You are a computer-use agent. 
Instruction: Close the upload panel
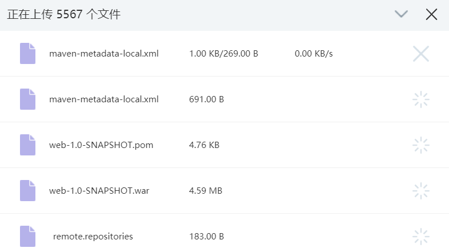(431, 15)
